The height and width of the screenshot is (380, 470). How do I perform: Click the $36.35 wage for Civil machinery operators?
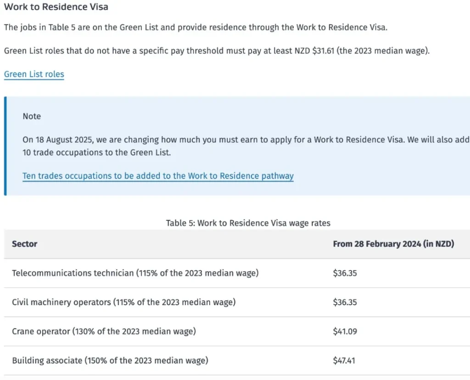(x=345, y=302)
